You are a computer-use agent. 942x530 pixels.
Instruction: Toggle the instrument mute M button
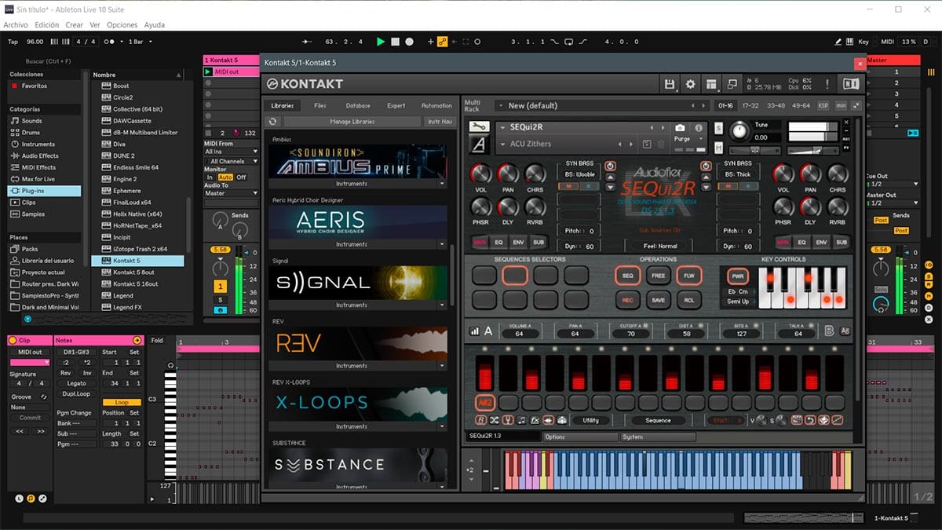click(x=719, y=147)
